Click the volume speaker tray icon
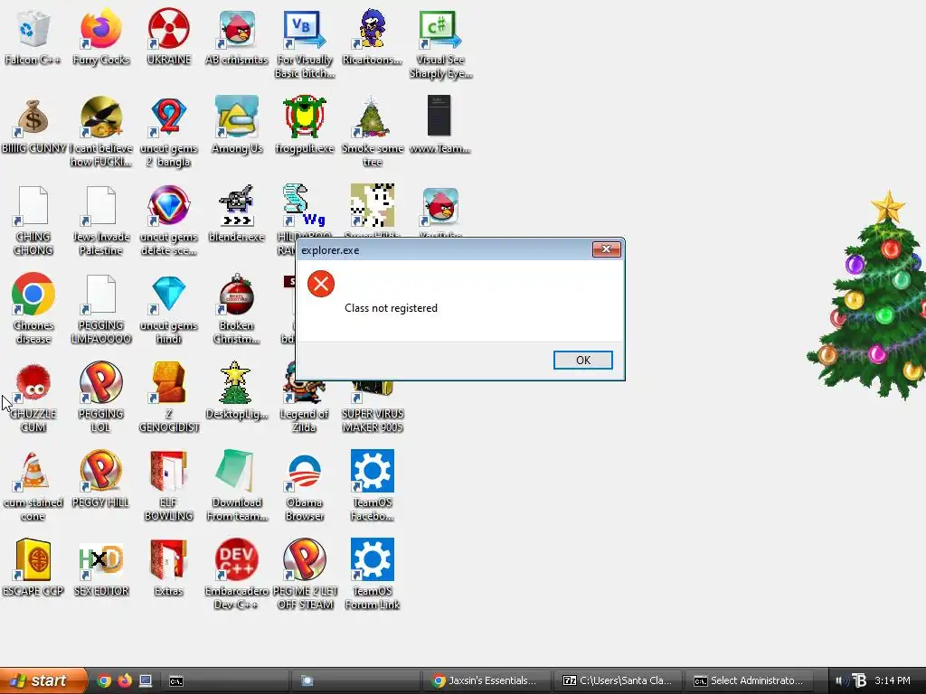926x694 pixels. coord(840,680)
